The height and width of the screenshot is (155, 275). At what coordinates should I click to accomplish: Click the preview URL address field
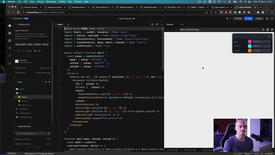point(219,30)
